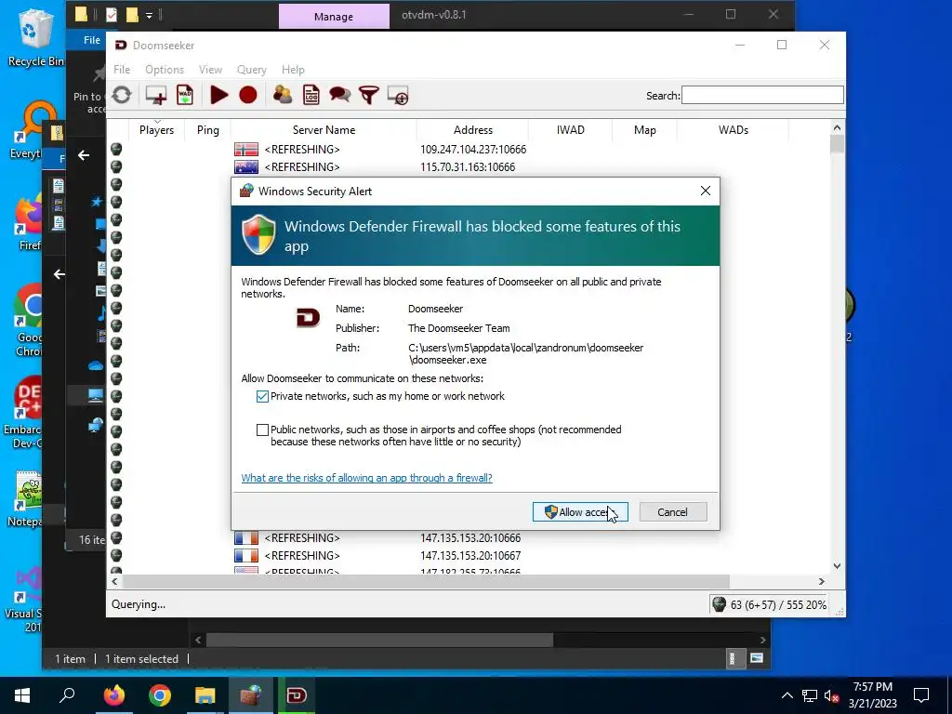This screenshot has width=952, height=714.
Task: Select the Manage tab in Explorer
Action: point(334,17)
